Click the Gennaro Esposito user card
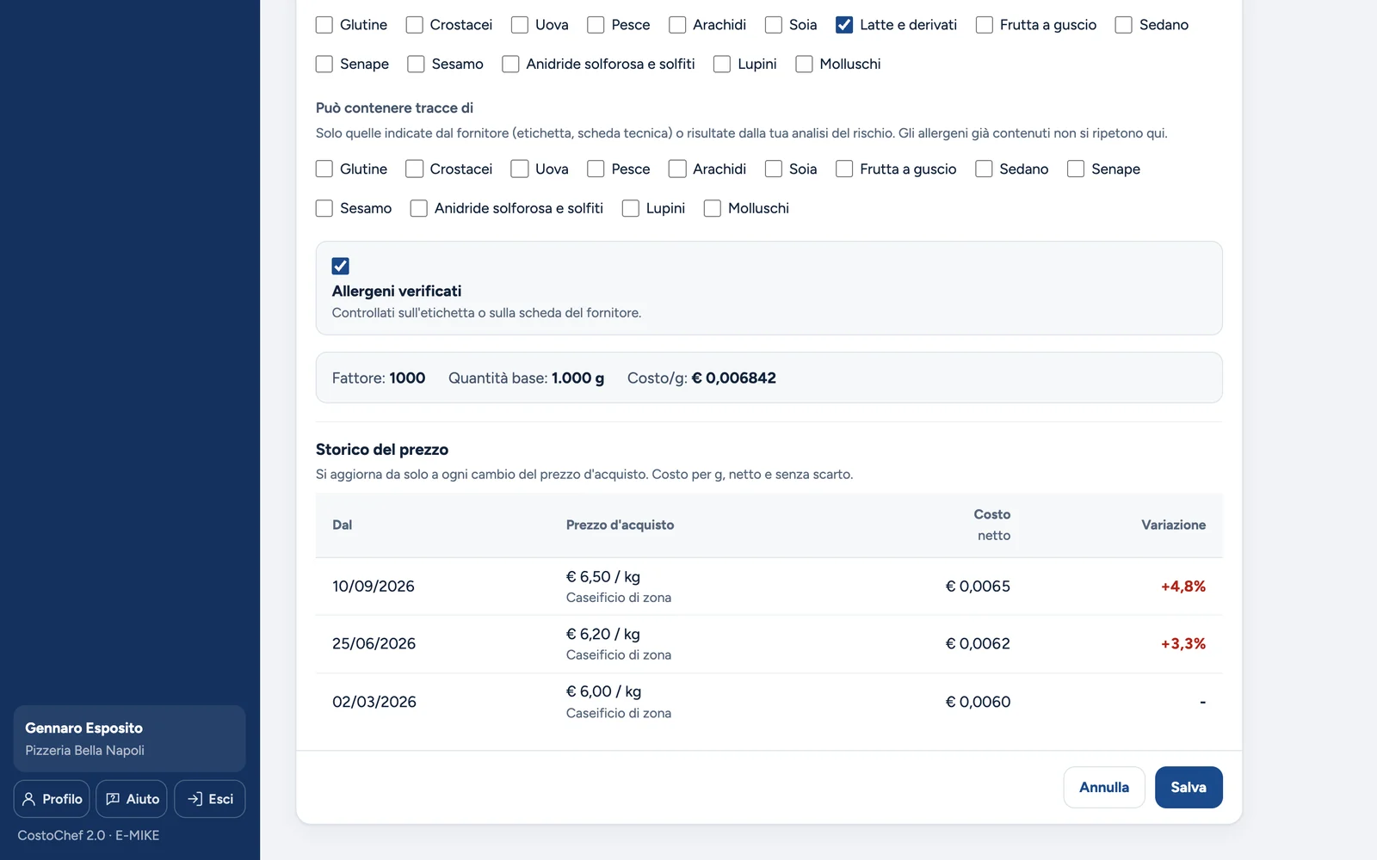 [x=129, y=739]
